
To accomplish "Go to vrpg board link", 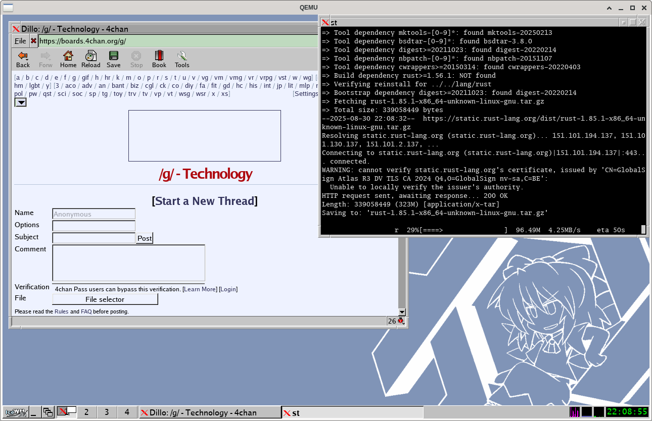I will [x=266, y=77].
